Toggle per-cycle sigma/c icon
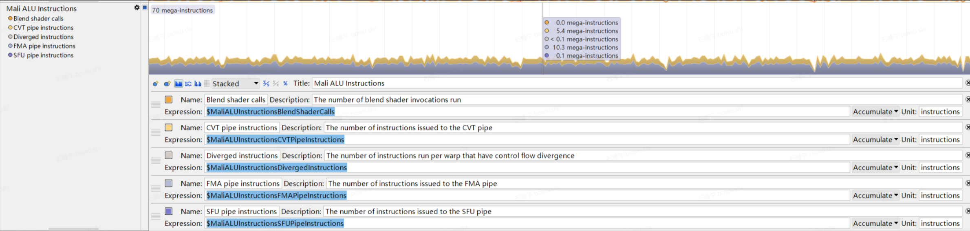The image size is (970, 231). (276, 84)
